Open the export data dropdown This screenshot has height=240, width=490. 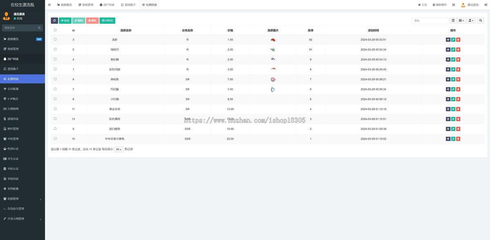(x=471, y=20)
